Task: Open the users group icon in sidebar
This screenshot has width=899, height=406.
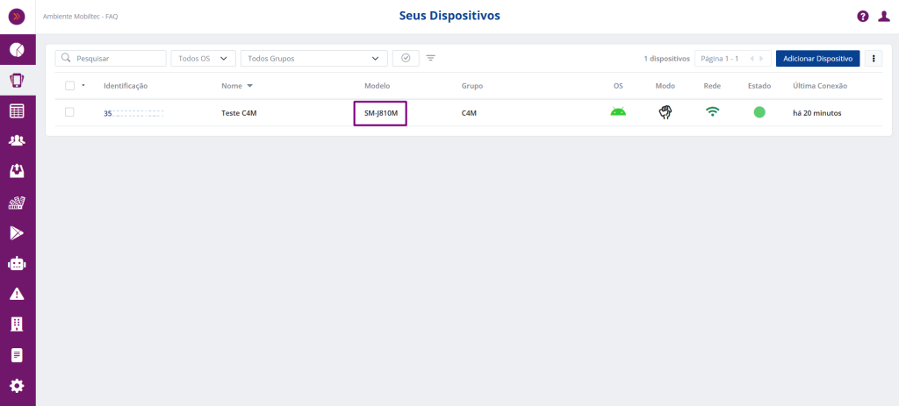Action: (x=17, y=141)
